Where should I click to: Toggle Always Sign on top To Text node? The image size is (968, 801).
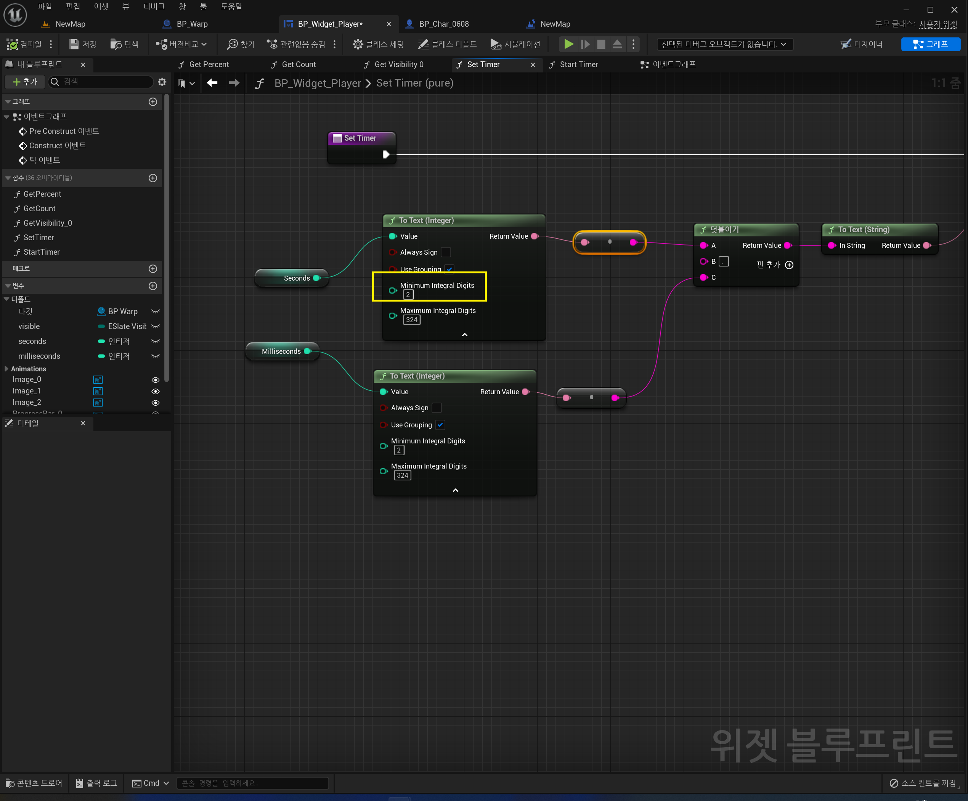tap(446, 252)
